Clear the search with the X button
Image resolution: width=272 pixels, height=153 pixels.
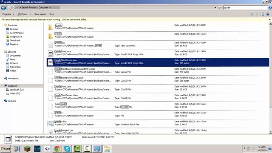[220, 8]
